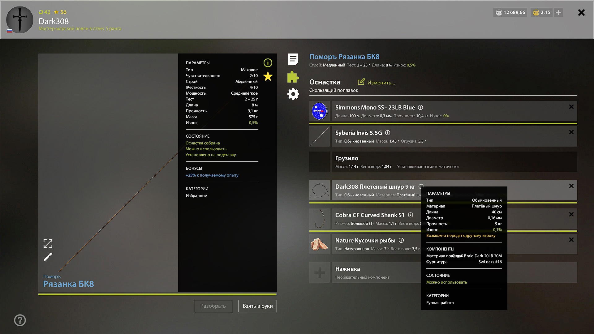
Task: Open the help question mark
Action: point(20,320)
